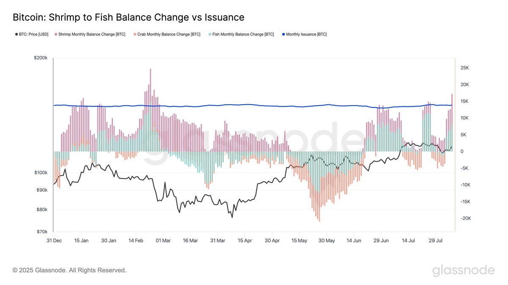This screenshot has width=508, height=285.
Task: Click the Glassnode copyright notice text
Action: coord(69,270)
